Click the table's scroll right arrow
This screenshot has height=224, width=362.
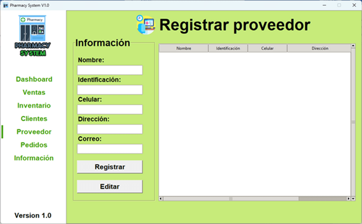pos(349,199)
